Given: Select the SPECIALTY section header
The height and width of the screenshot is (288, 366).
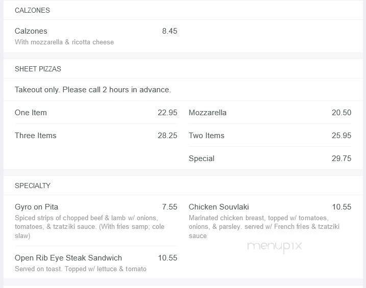Looking at the screenshot, I should [33, 186].
